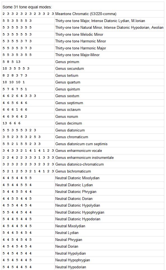
Task: Select the '10 10 10 1' step pattern
Action: (14, 82)
